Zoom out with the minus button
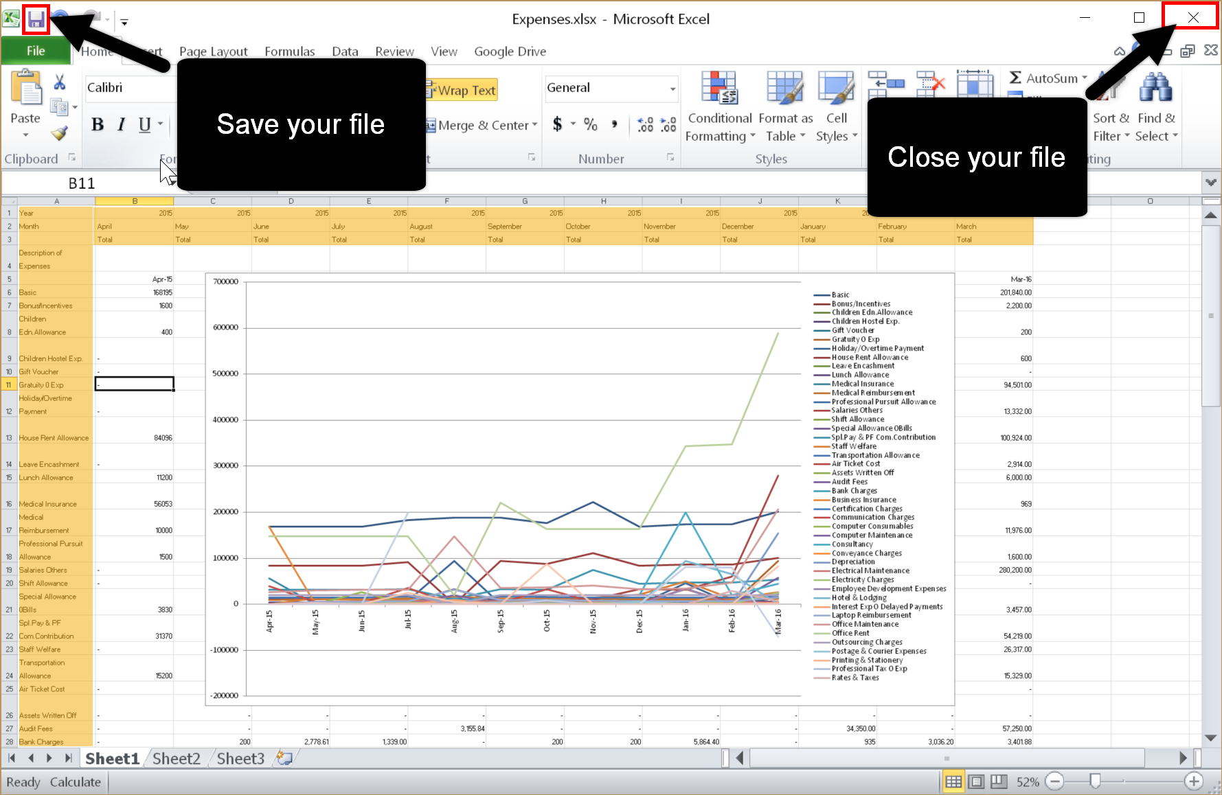Image resolution: width=1222 pixels, height=795 pixels. pos(1056,781)
